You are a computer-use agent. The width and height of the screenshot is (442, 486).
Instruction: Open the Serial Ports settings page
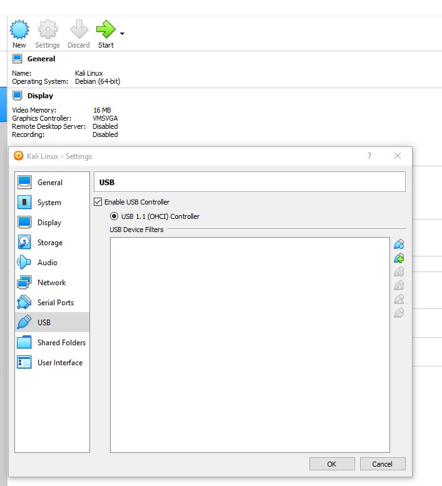click(x=52, y=303)
